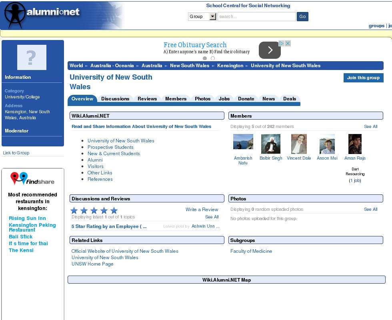Switch to the News tab

268,99
